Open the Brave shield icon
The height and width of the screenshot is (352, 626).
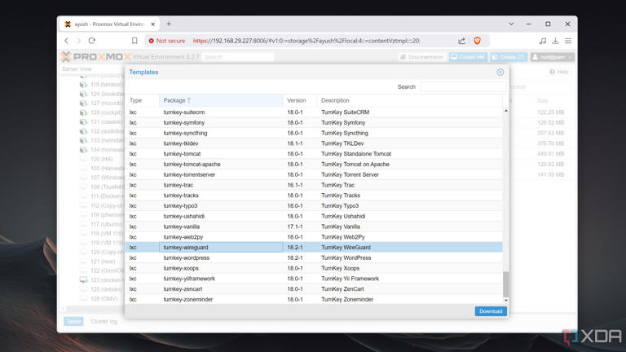coord(477,41)
